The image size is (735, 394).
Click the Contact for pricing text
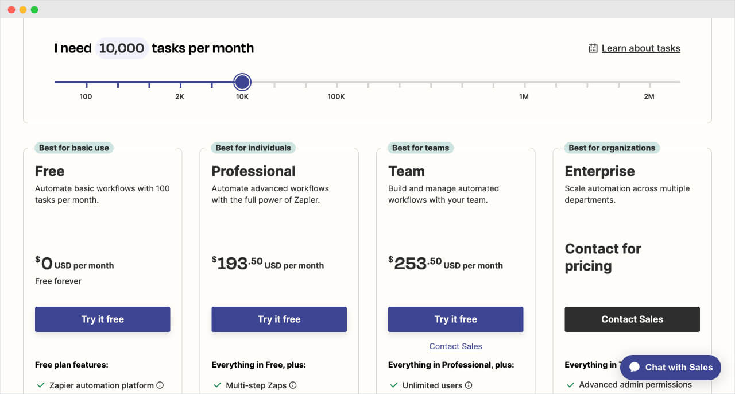[x=603, y=257]
